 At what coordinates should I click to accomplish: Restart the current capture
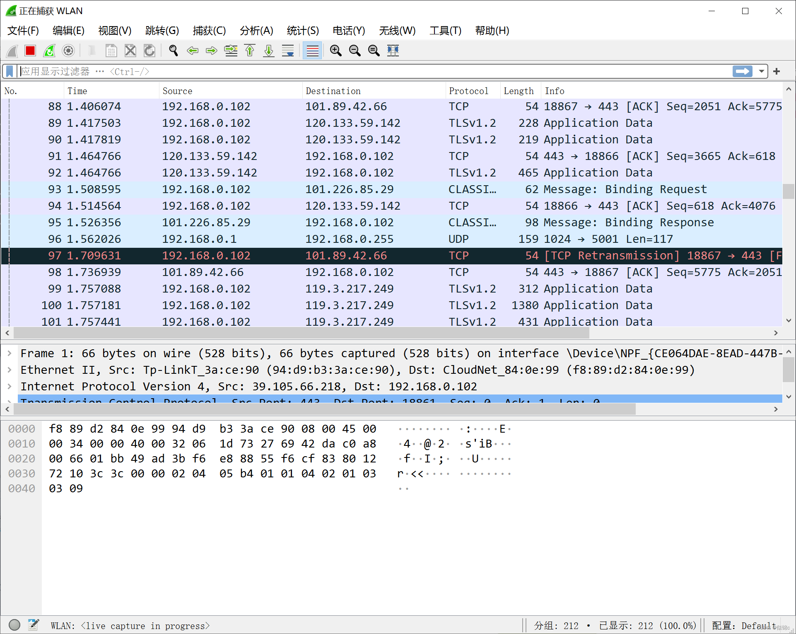[49, 51]
